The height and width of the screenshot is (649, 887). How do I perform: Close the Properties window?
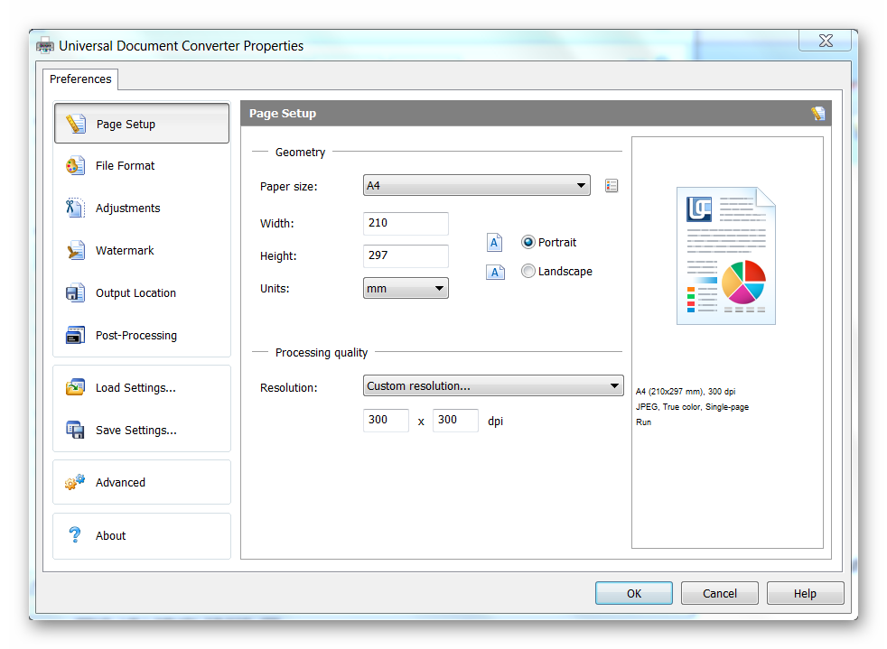click(x=826, y=41)
